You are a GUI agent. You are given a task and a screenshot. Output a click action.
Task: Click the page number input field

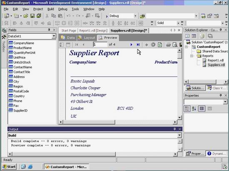pos(100,45)
